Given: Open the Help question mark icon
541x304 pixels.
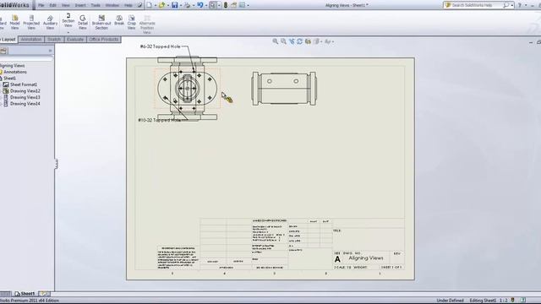Looking at the screenshot, I should (x=520, y=5).
